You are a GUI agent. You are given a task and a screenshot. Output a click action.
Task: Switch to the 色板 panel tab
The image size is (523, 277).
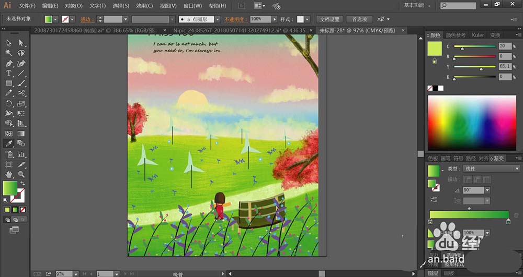point(433,158)
